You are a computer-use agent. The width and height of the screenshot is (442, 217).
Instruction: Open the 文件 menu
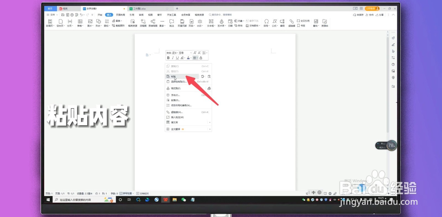(52, 15)
